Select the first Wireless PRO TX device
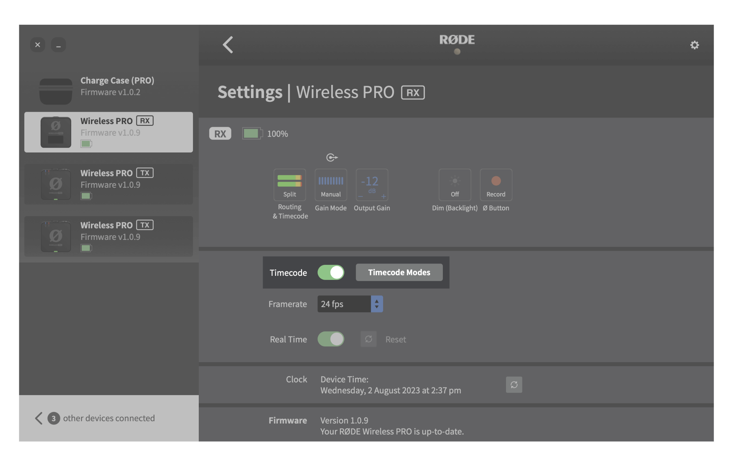736x466 pixels. (x=108, y=184)
